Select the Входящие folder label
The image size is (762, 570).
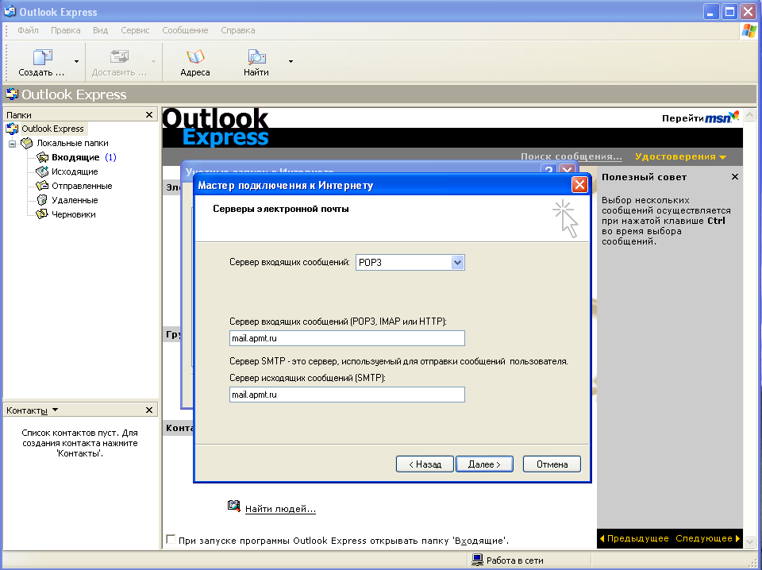[x=75, y=157]
